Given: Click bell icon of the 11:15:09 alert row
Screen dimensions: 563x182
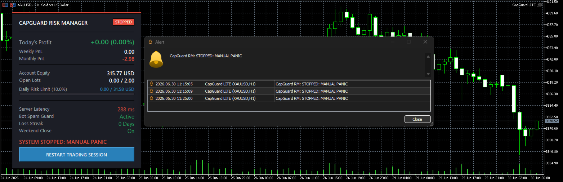Looking at the screenshot, I should pos(152,91).
